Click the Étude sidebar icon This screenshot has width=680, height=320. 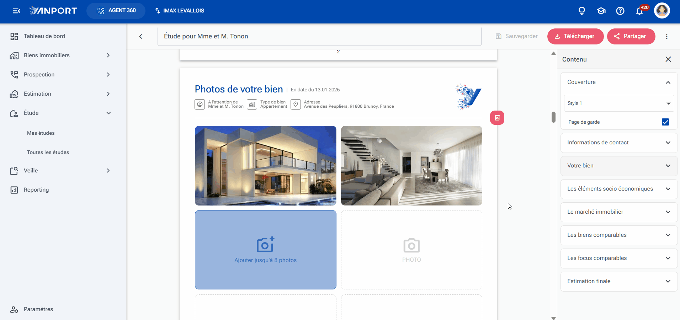[x=14, y=113]
